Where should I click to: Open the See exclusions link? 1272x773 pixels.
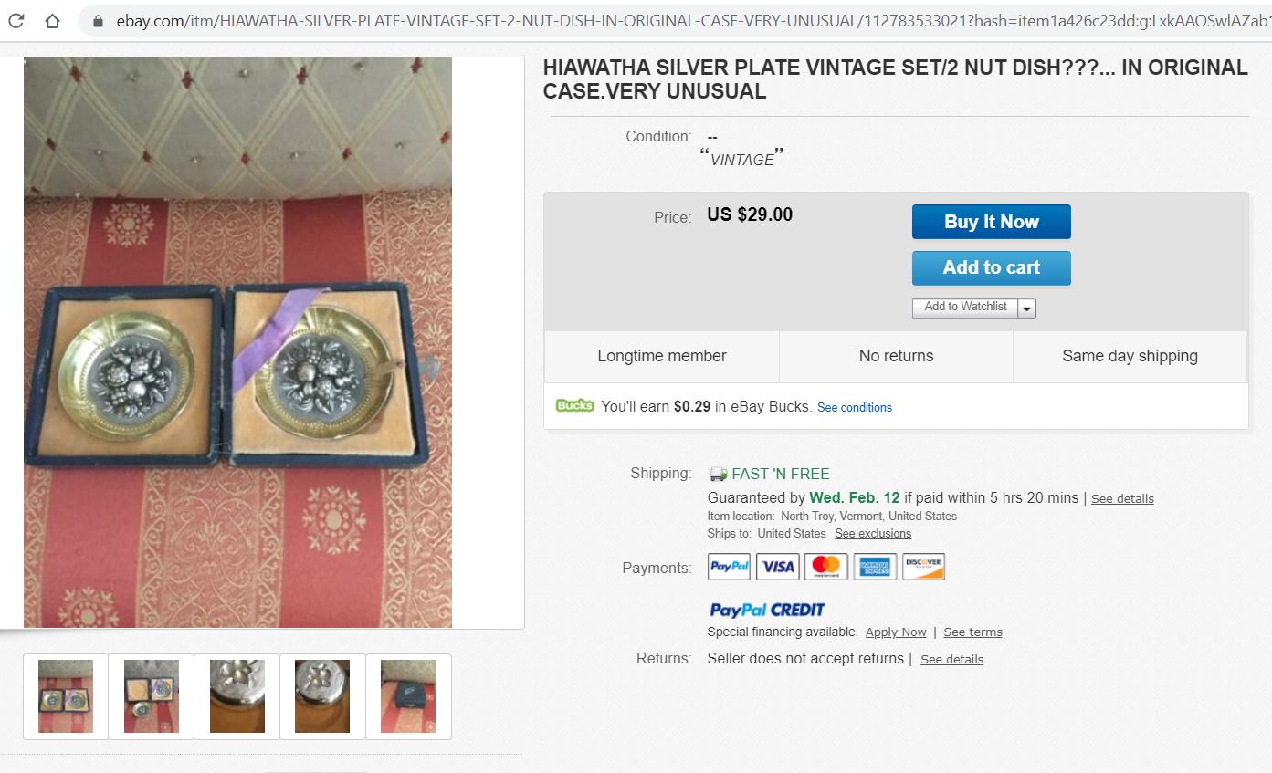[x=872, y=533]
